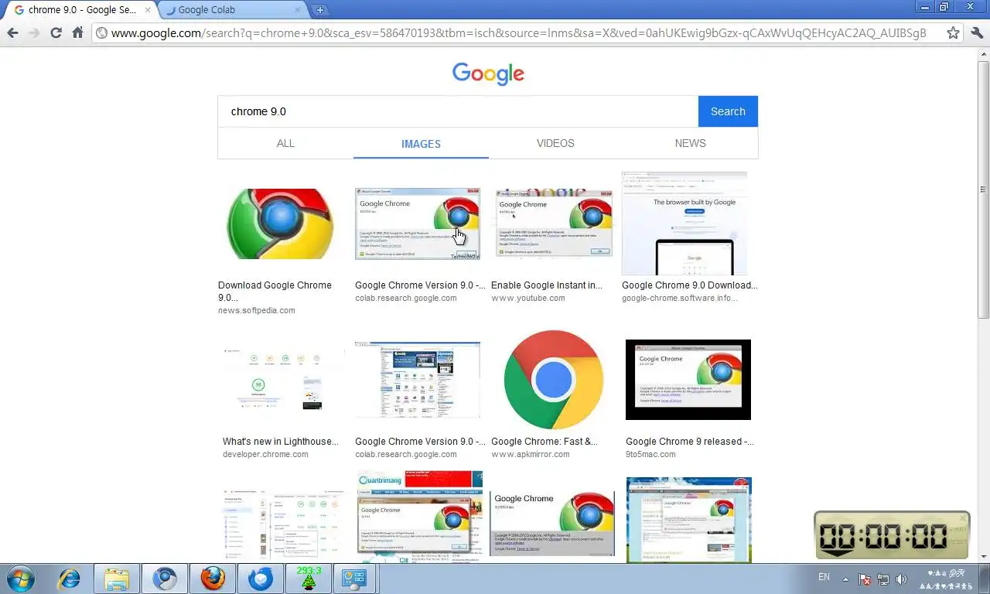This screenshot has width=990, height=594.
Task: Open 'Enable Google Instant in...' thumbnail
Action: (554, 224)
